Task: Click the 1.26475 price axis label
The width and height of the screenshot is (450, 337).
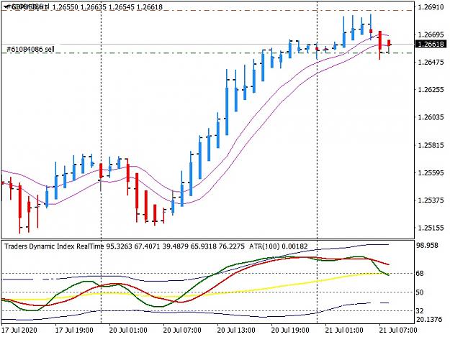Action: [431, 62]
